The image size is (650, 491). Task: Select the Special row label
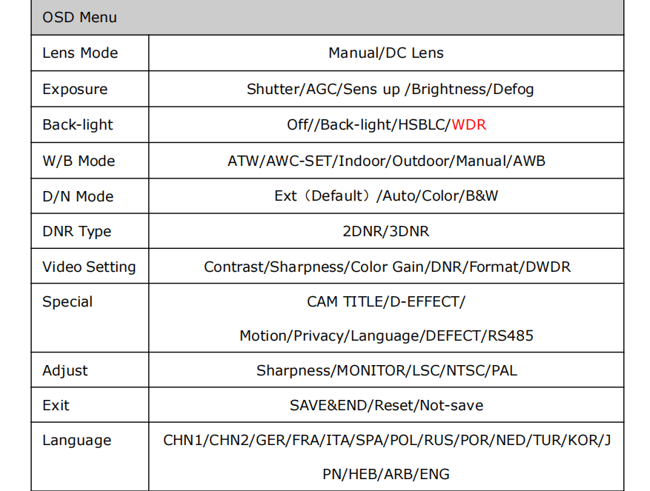coord(67,302)
